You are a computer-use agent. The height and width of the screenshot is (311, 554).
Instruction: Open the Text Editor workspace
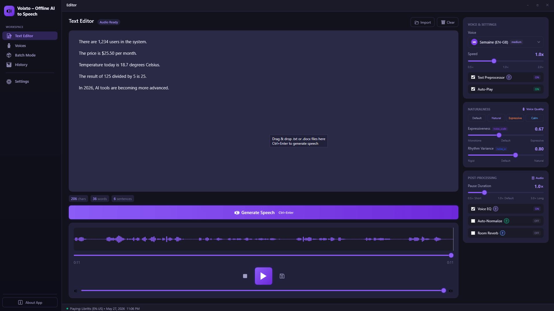pyautogui.click(x=30, y=36)
